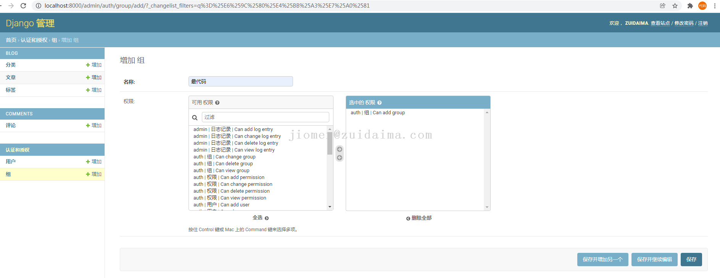Image resolution: width=720 pixels, height=278 pixels.
Task: Open 文章 list in sidebar
Action: click(x=11, y=78)
